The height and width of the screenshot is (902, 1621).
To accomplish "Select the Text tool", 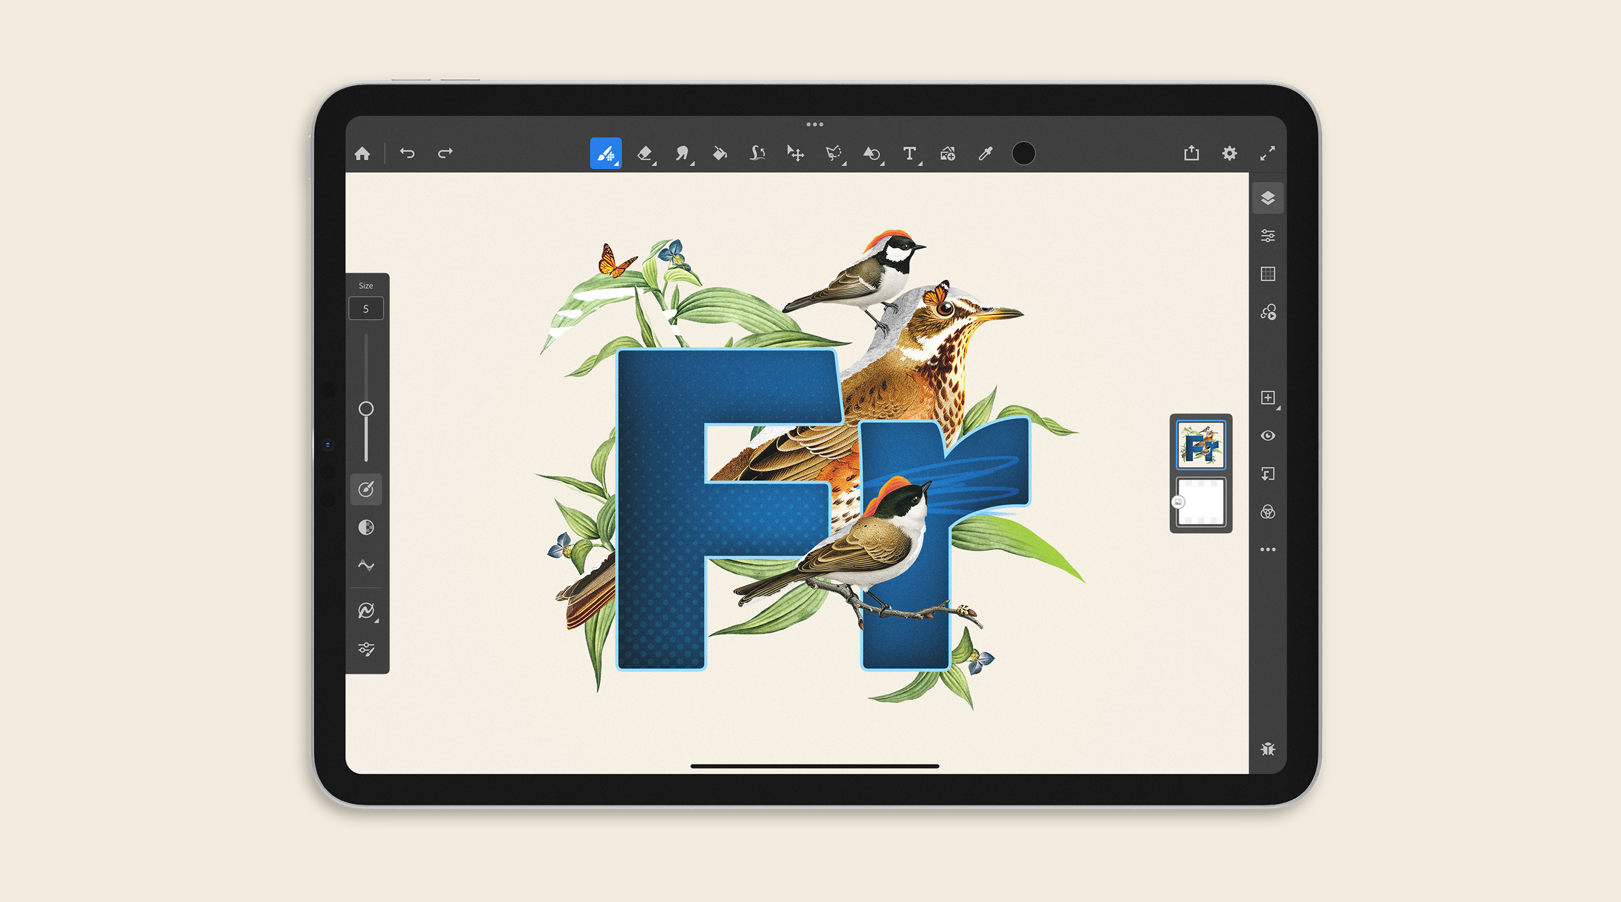I will point(910,153).
